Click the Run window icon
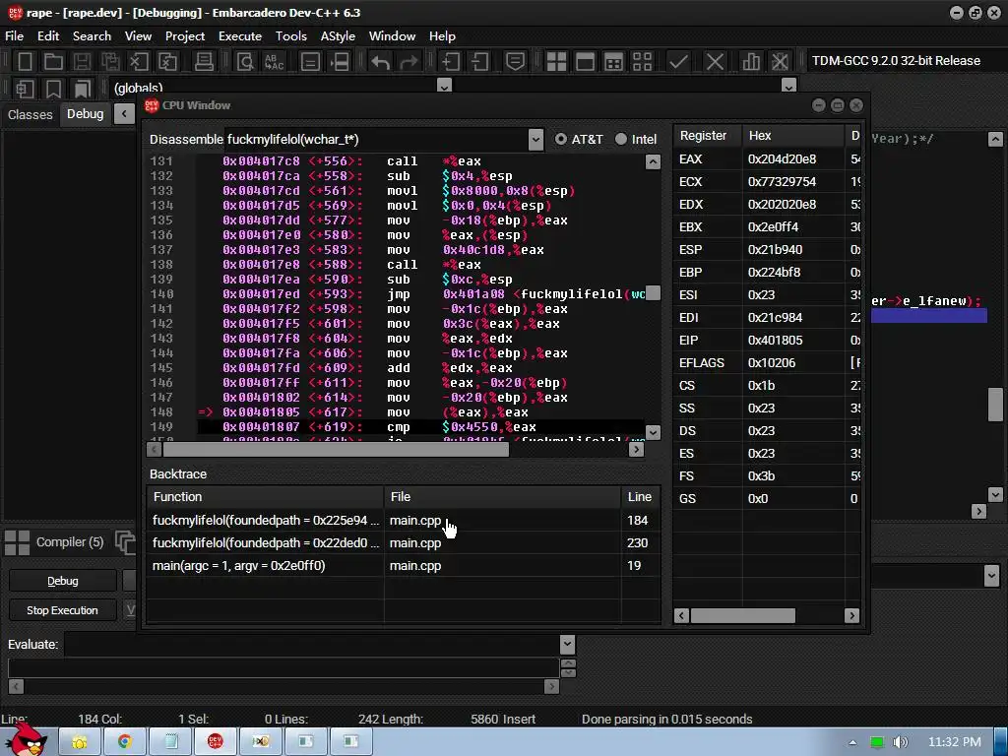1008x756 pixels. coord(585,61)
